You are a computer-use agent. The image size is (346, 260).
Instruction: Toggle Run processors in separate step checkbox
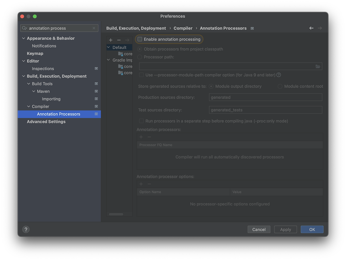(x=141, y=121)
